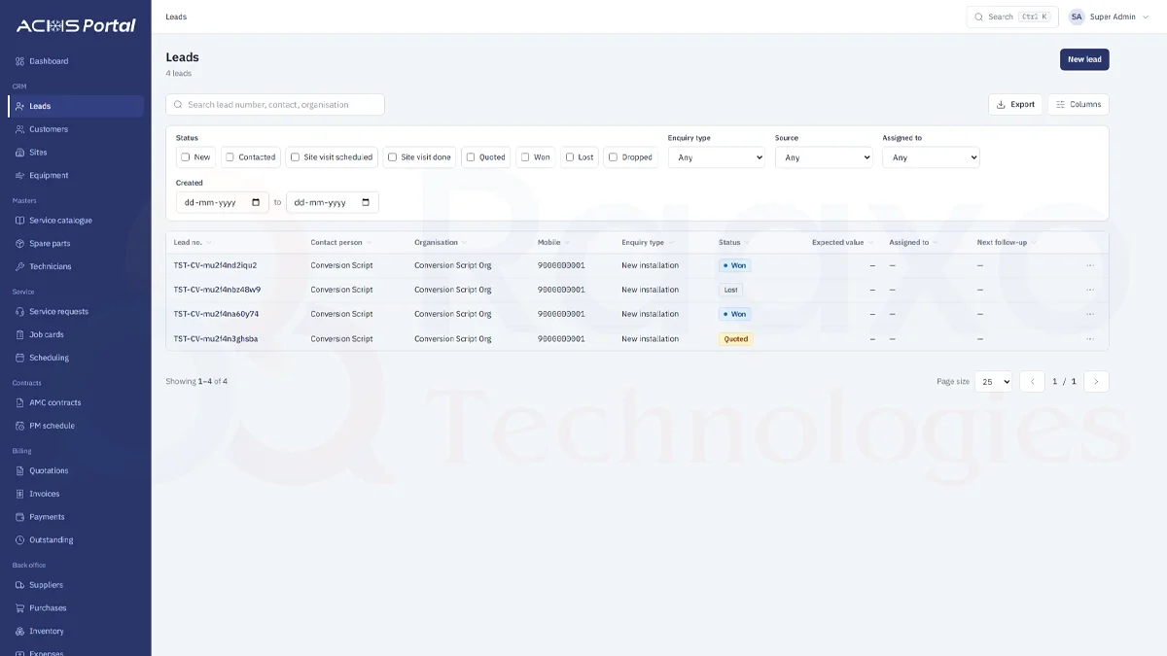Check the New status filter

(x=185, y=157)
